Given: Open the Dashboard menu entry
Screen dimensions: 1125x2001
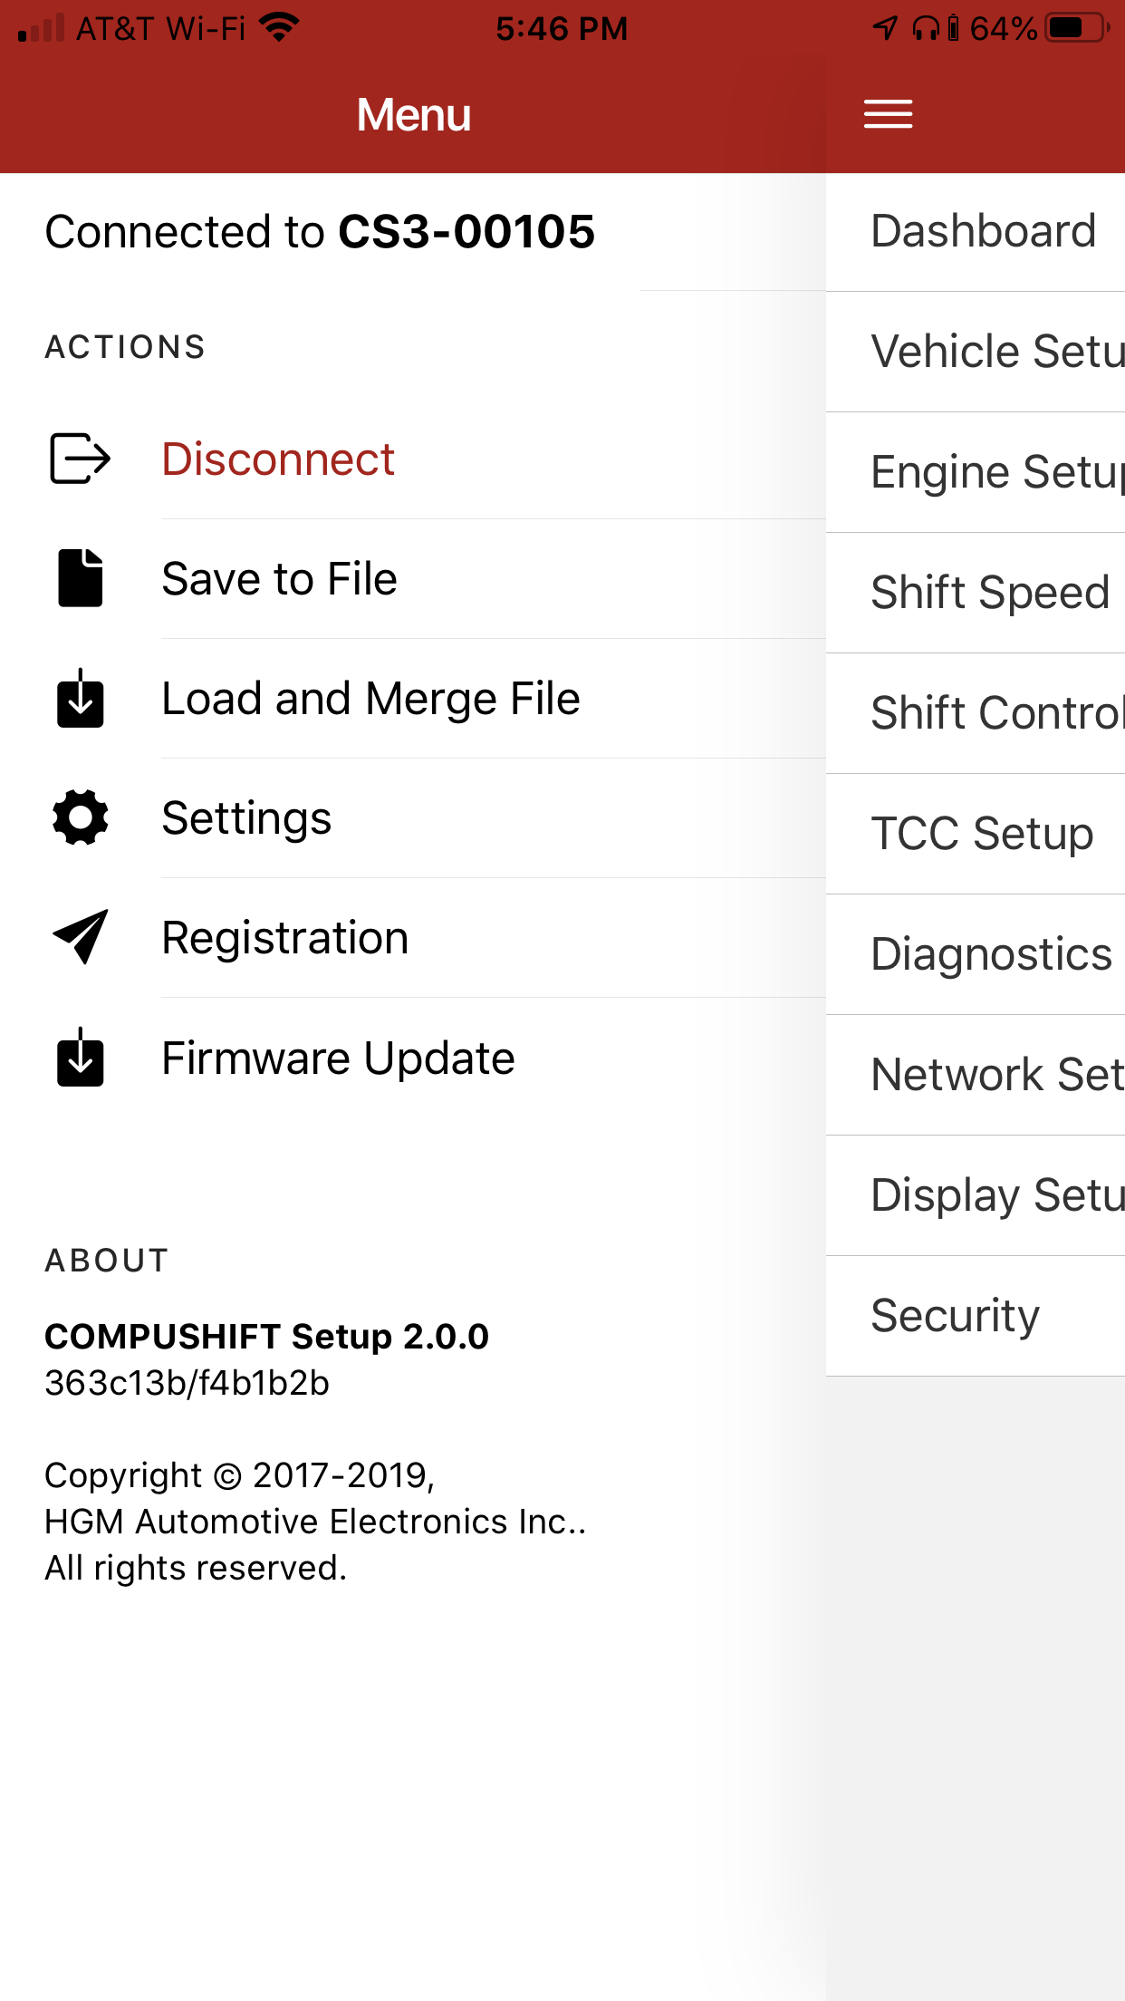Looking at the screenshot, I should point(983,230).
